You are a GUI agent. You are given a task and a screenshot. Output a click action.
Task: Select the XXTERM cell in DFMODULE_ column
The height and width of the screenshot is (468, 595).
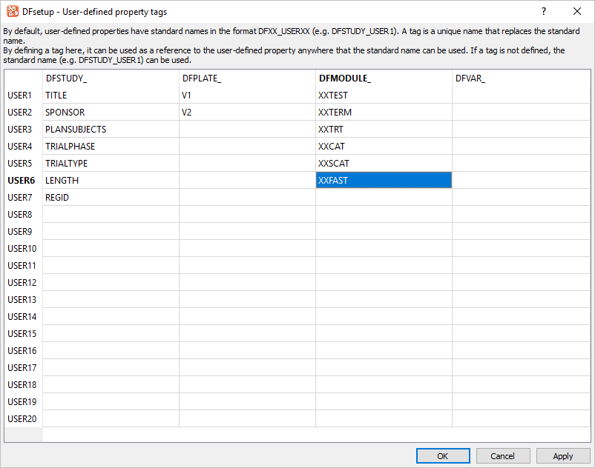pos(384,113)
